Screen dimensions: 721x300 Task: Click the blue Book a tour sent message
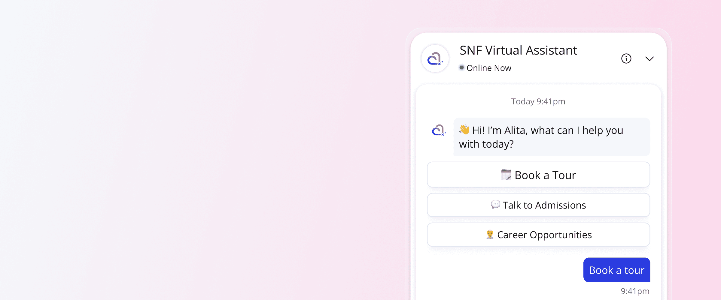click(x=617, y=270)
